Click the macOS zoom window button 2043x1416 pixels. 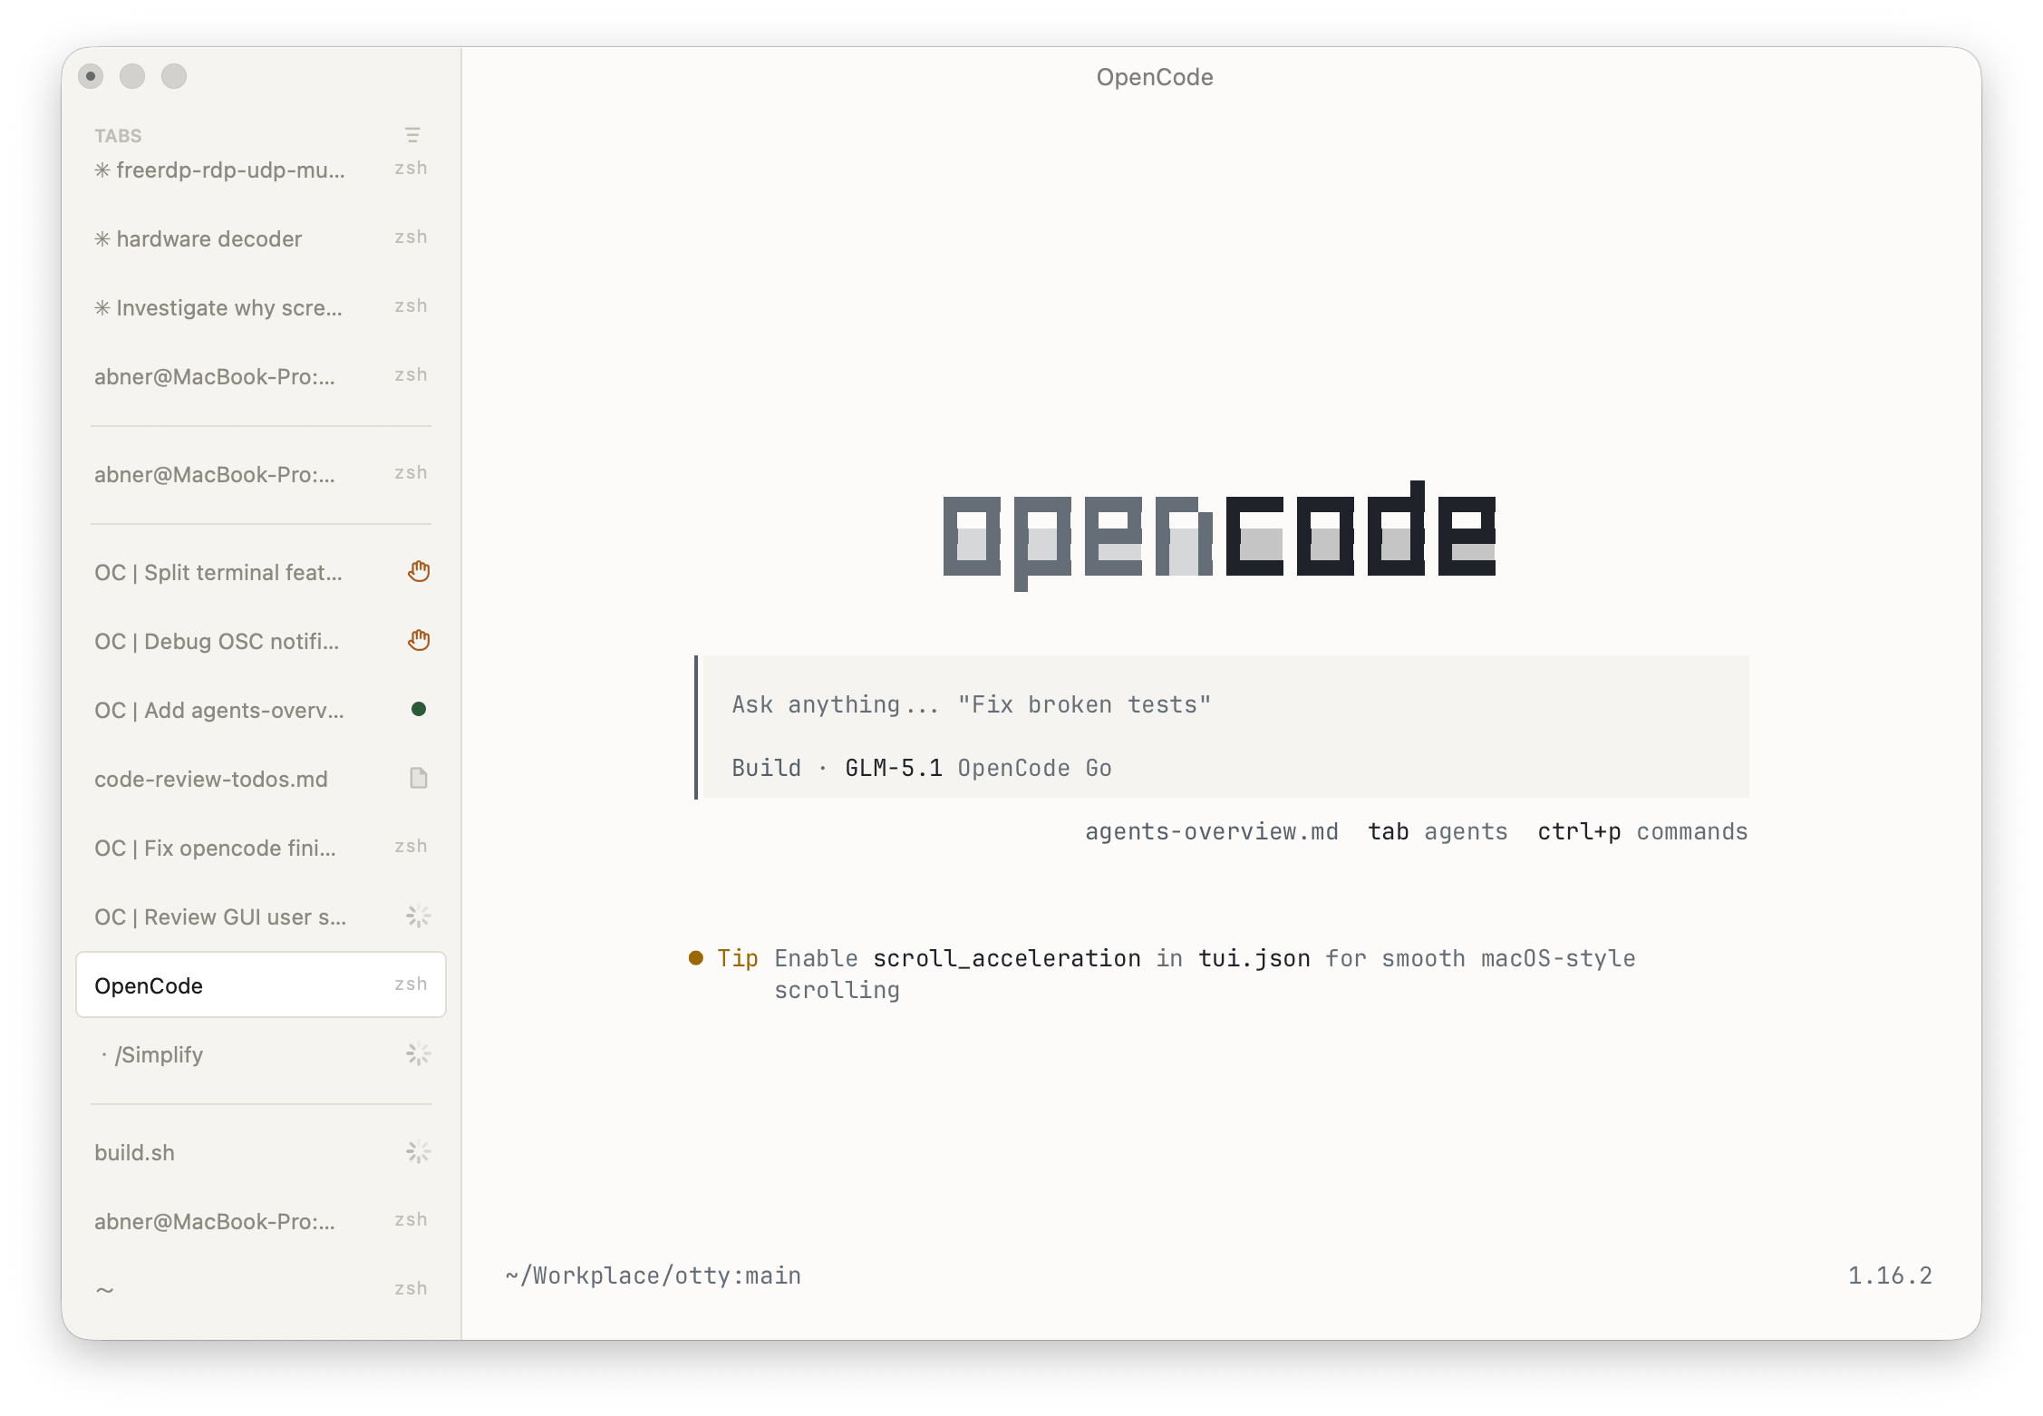[x=174, y=76]
